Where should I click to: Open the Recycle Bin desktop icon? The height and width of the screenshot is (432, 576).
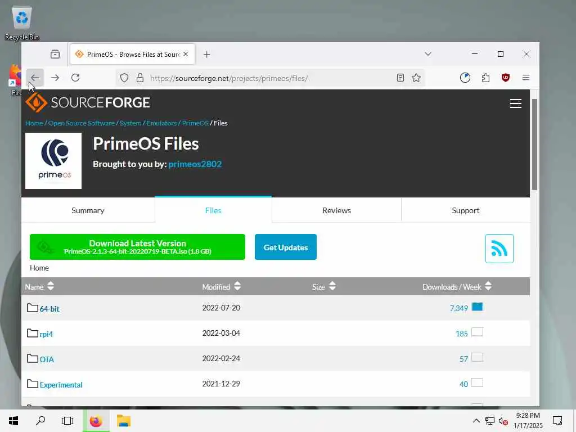(x=22, y=24)
